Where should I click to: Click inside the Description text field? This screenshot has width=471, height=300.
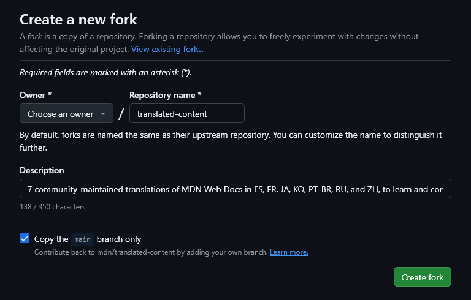point(235,189)
